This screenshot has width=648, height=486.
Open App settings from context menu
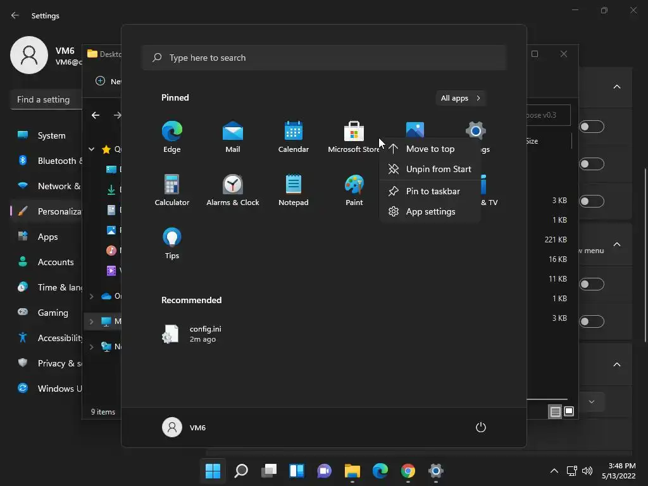(x=430, y=211)
